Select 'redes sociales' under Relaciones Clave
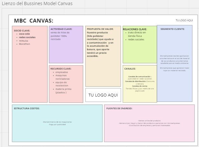This screenshot has width=199, height=147. [x=136, y=39]
